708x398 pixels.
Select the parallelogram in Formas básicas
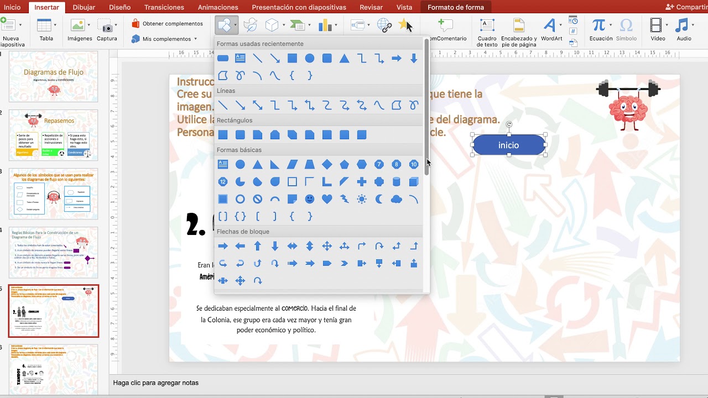[x=292, y=164]
